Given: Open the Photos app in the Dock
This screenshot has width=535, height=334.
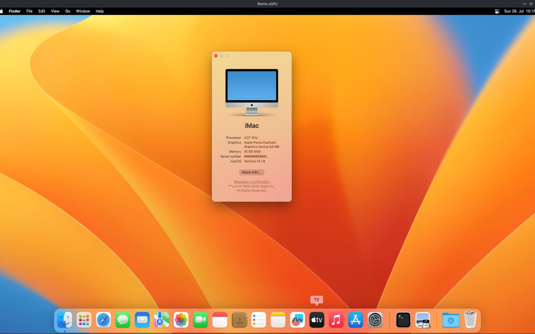Looking at the screenshot, I should click(x=181, y=320).
